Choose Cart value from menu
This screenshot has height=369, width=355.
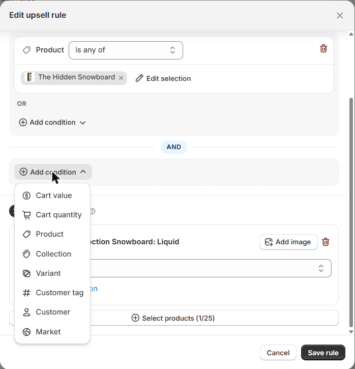click(x=52, y=195)
